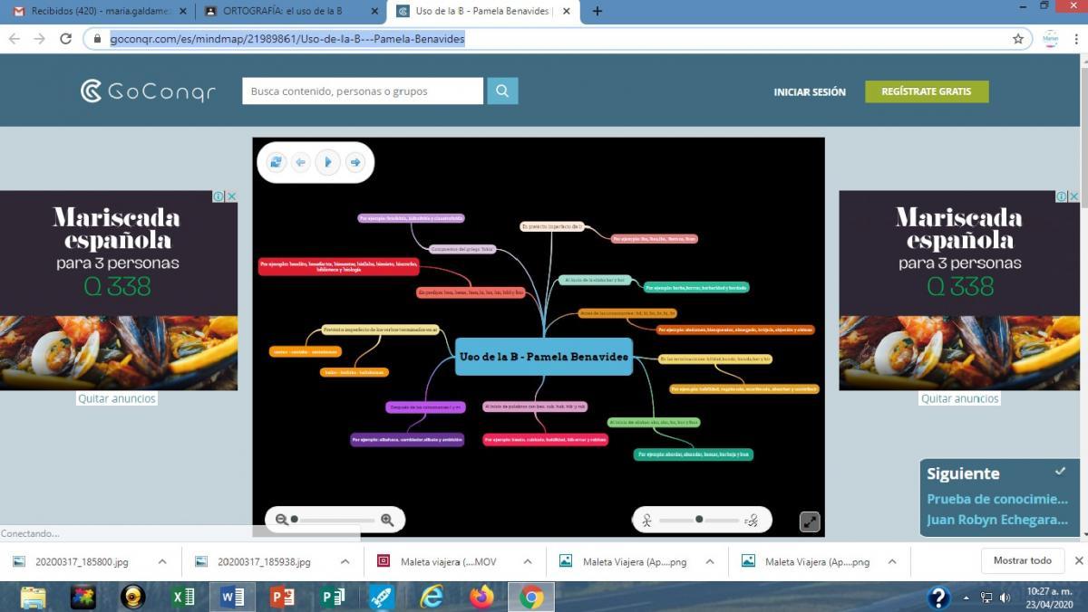Go to next mind map step
The height and width of the screenshot is (612, 1088).
[x=355, y=162]
